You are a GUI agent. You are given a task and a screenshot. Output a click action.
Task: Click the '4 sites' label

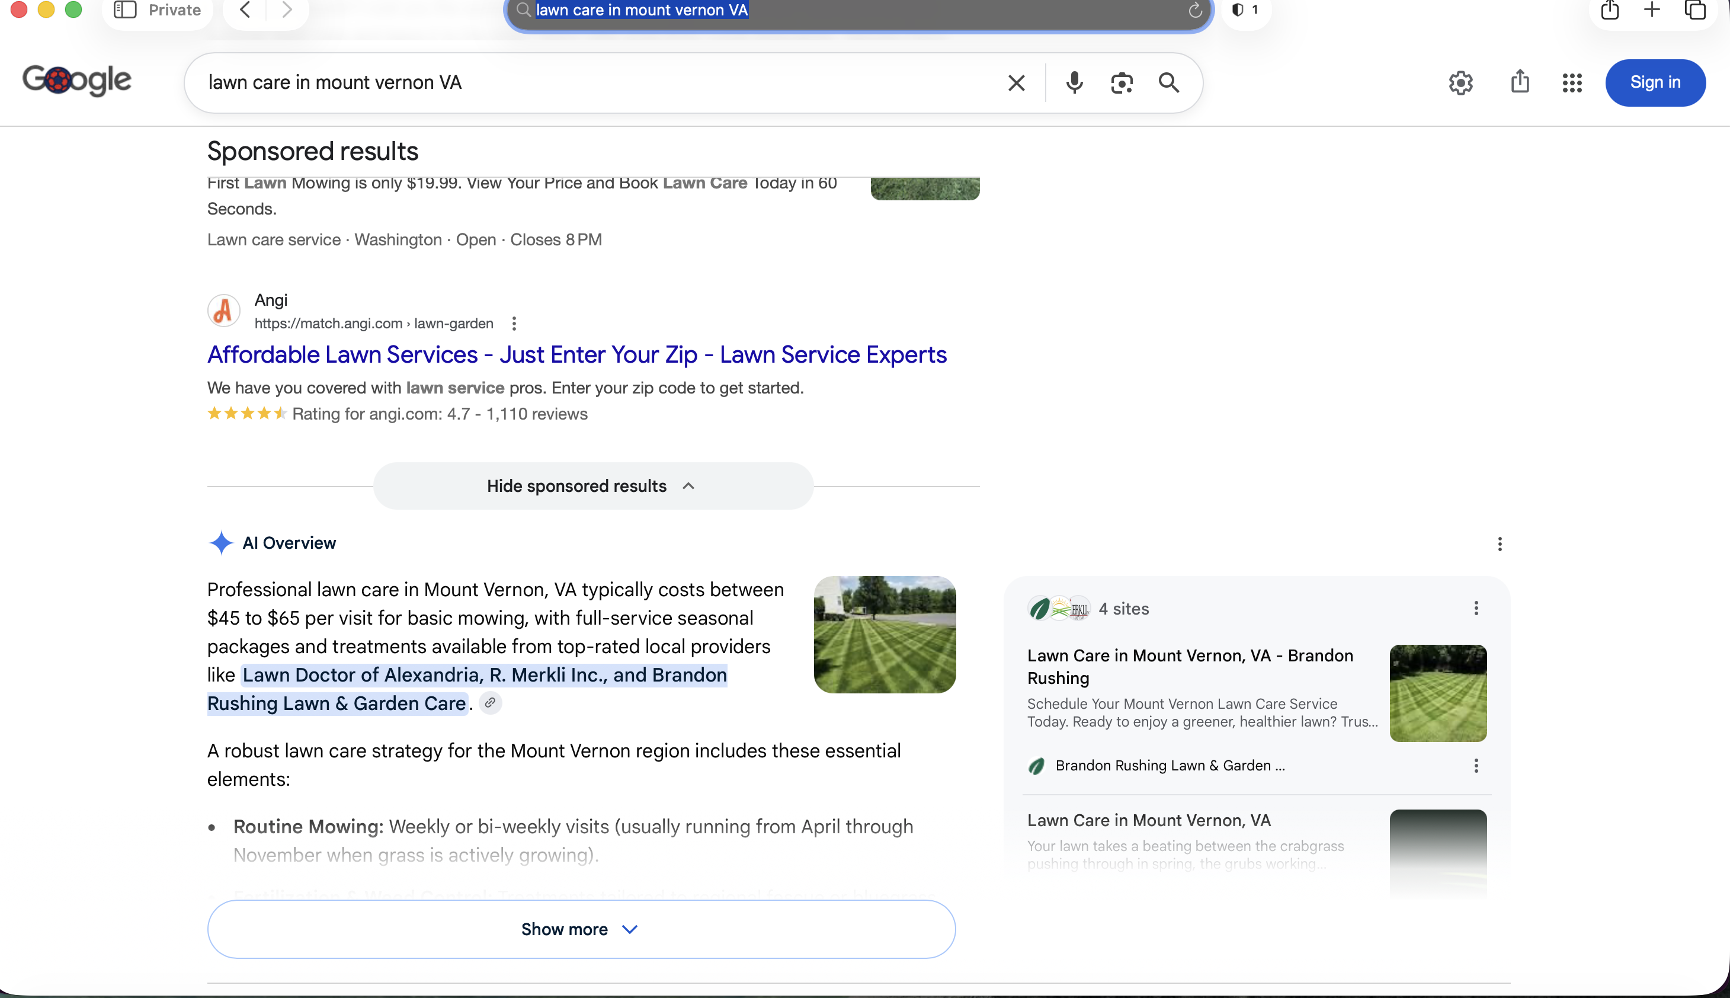click(1124, 609)
